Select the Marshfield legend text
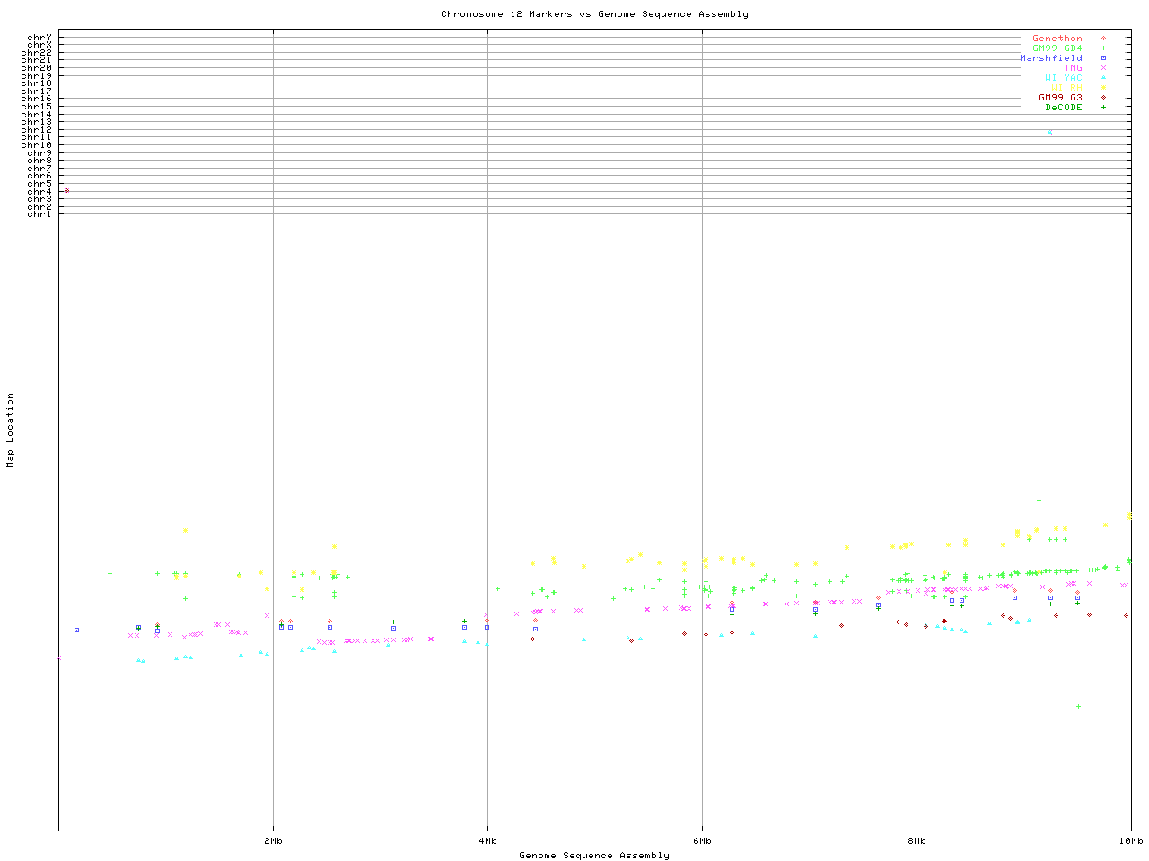Screen dimensions: 1149x861 (1050, 58)
